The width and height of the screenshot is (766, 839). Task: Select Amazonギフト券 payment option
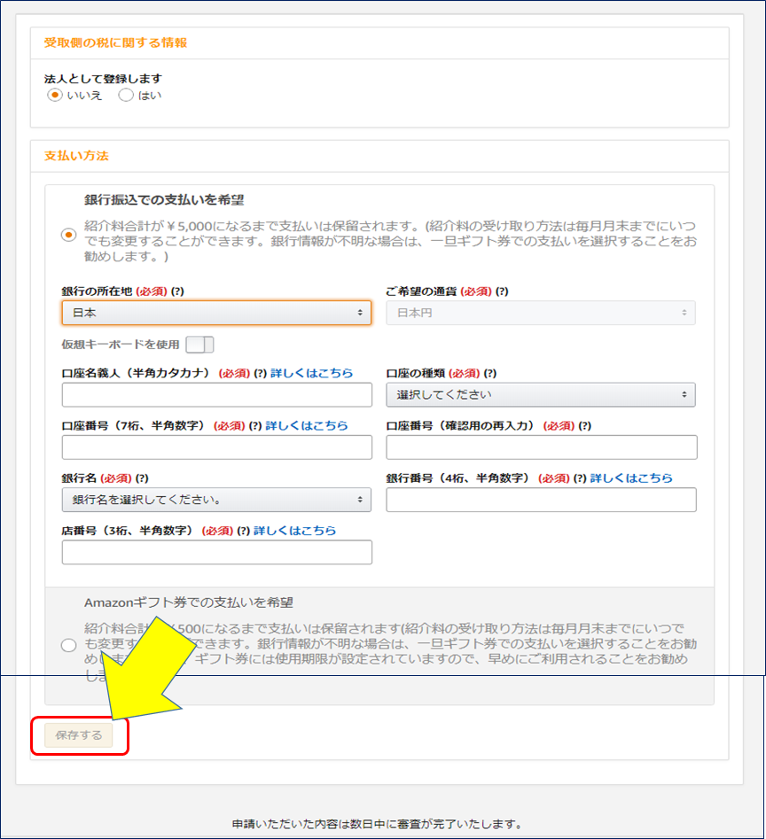(x=68, y=646)
